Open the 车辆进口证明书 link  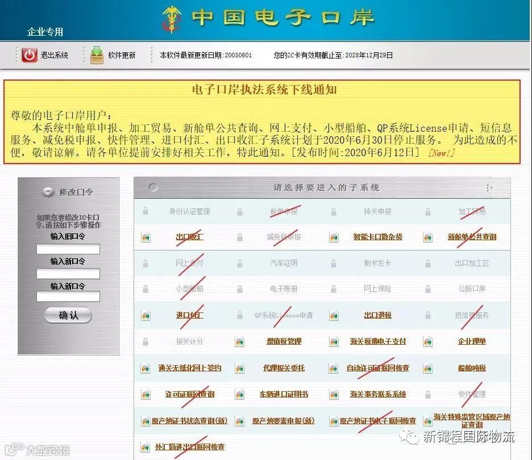[x=284, y=394]
